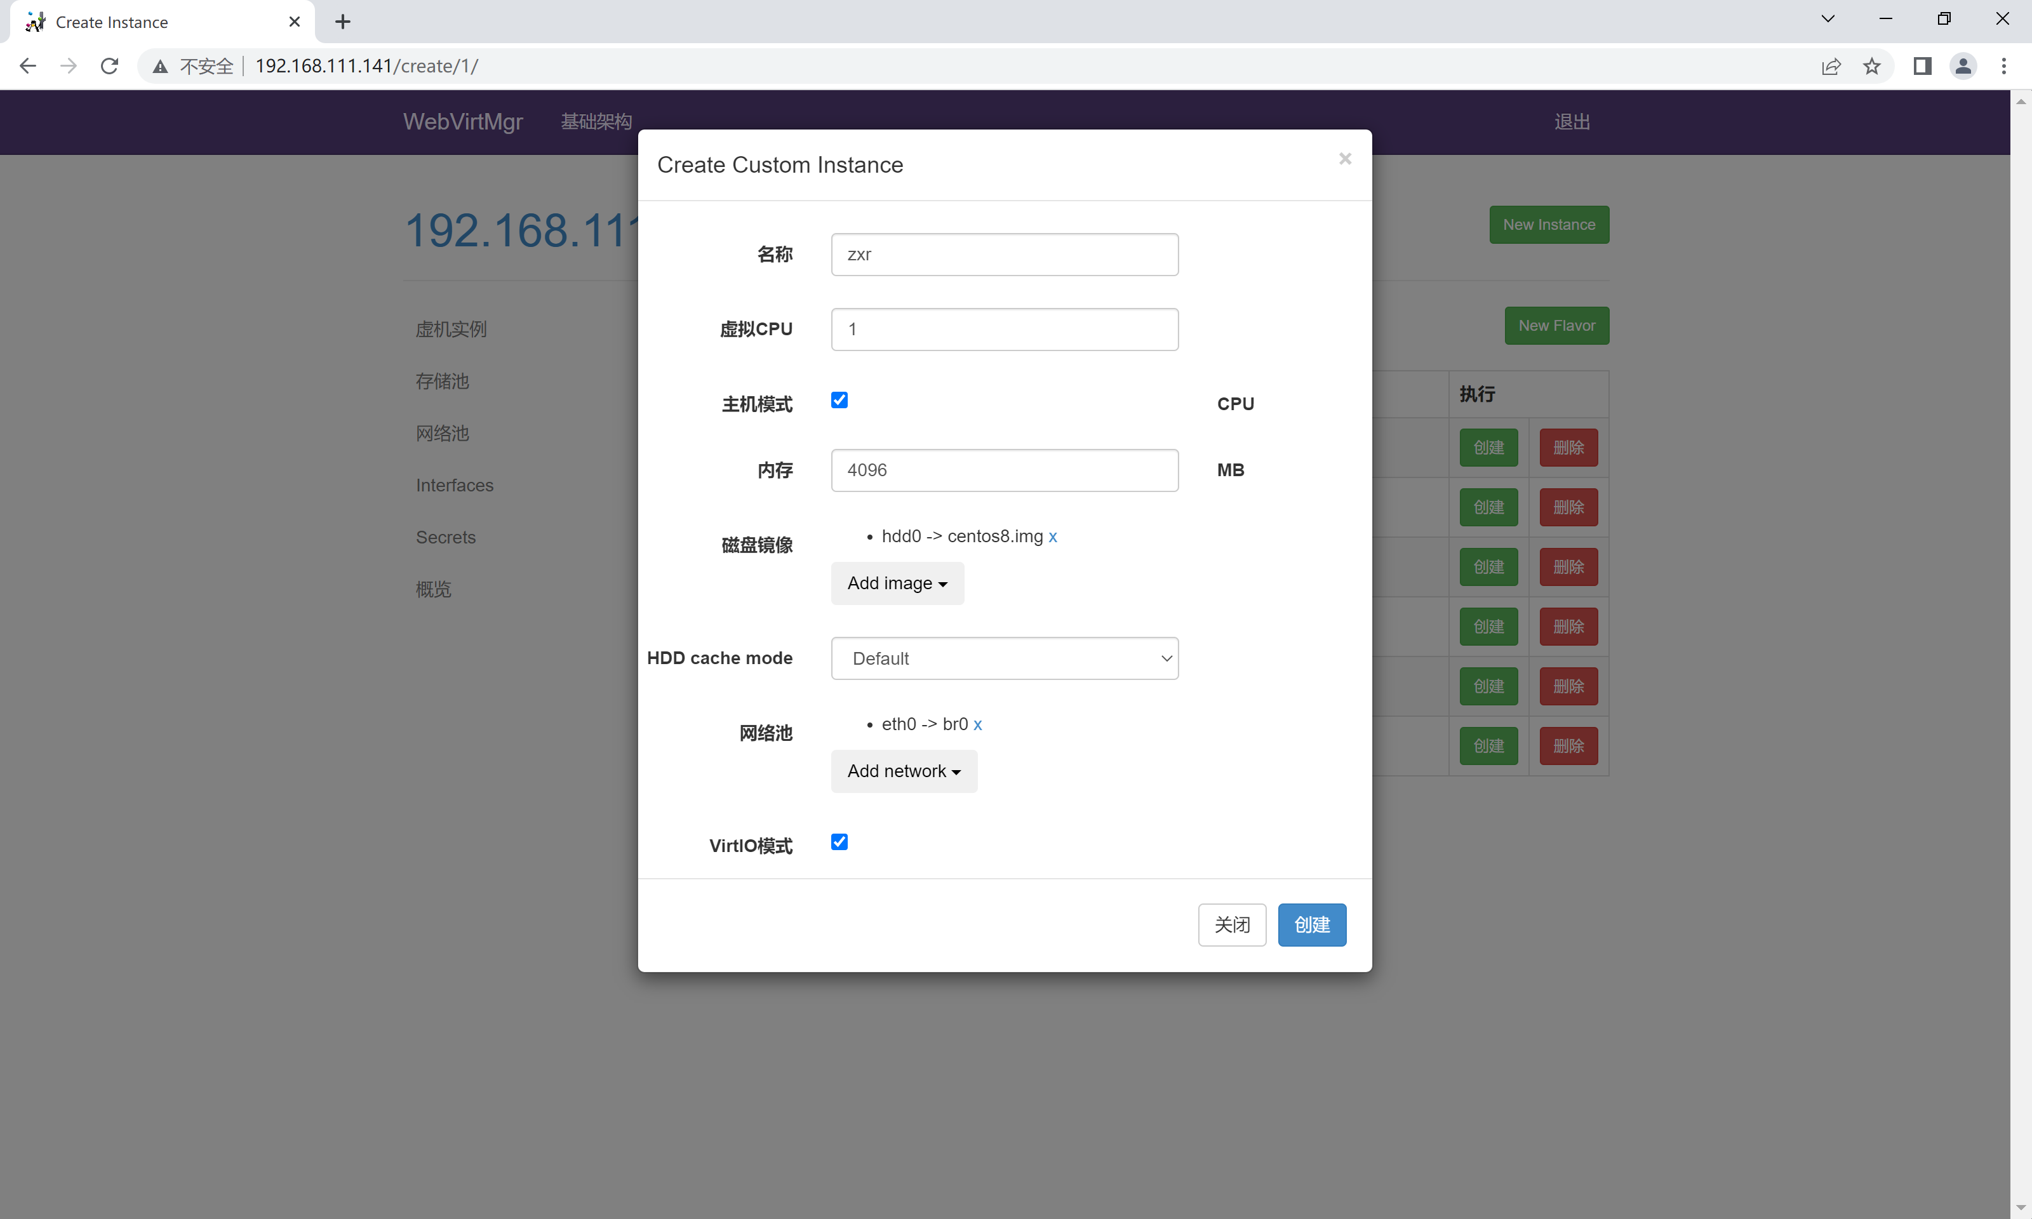Viewport: 2032px width, 1219px height.
Task: Open the HDD cache mode Default dropdown
Action: tap(1004, 658)
